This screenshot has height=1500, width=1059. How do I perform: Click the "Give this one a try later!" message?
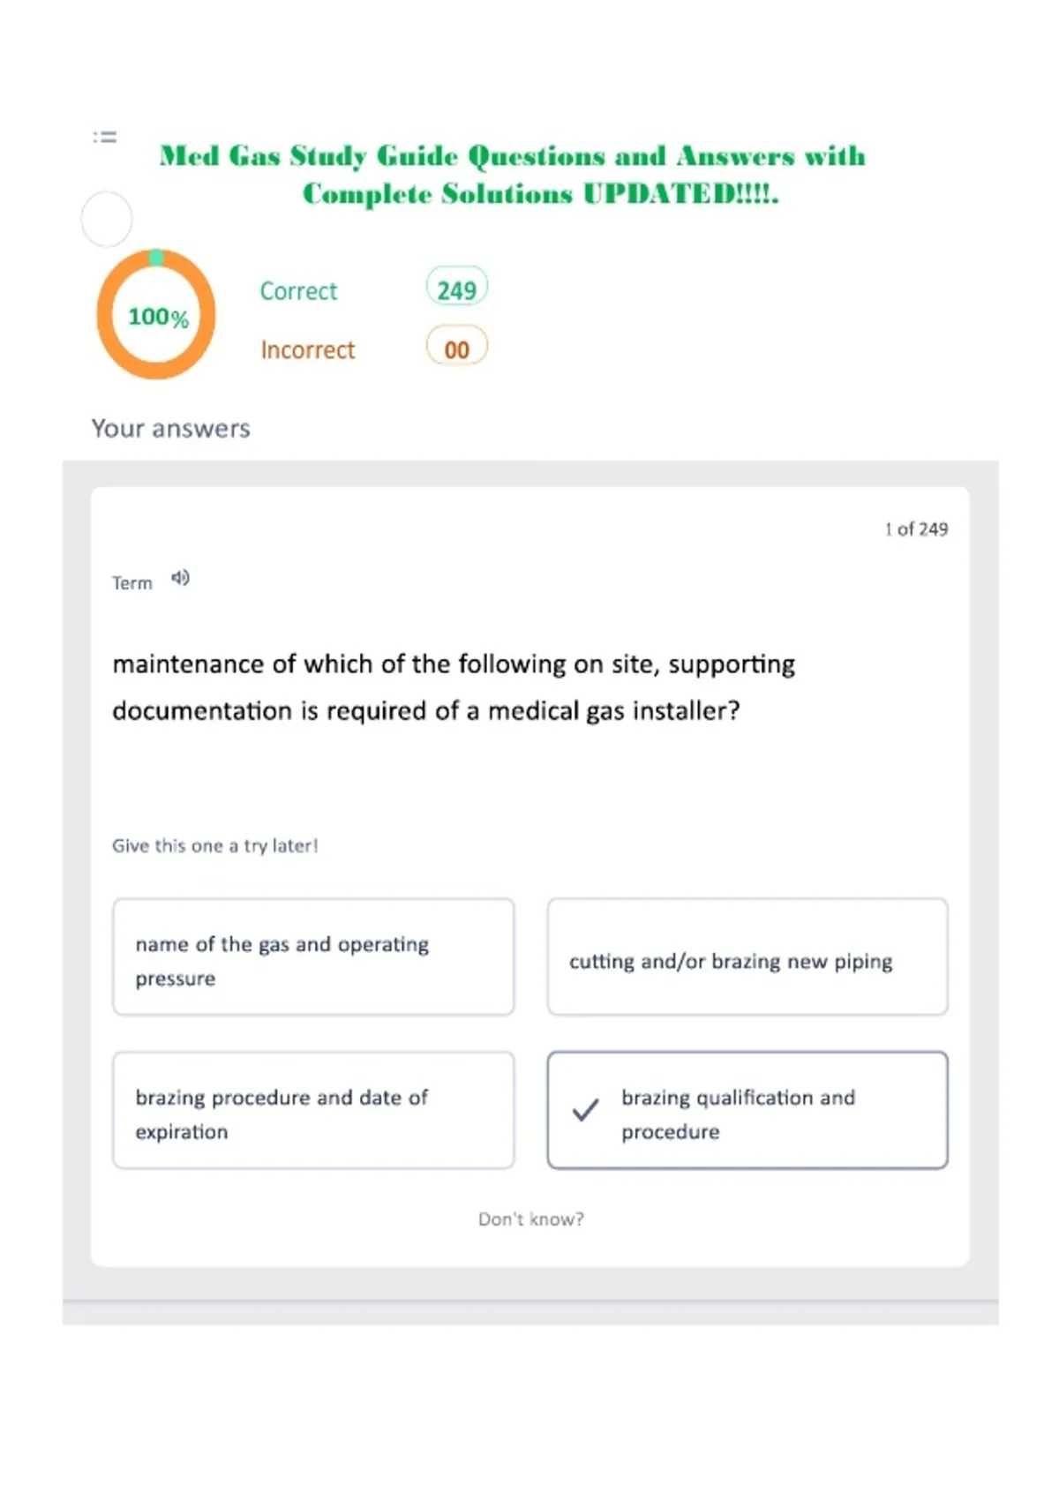point(215,845)
